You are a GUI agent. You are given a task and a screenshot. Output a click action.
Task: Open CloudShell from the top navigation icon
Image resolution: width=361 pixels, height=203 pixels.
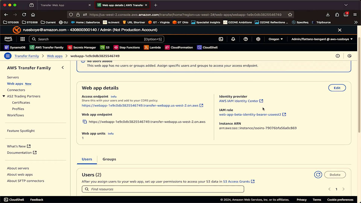221,39
